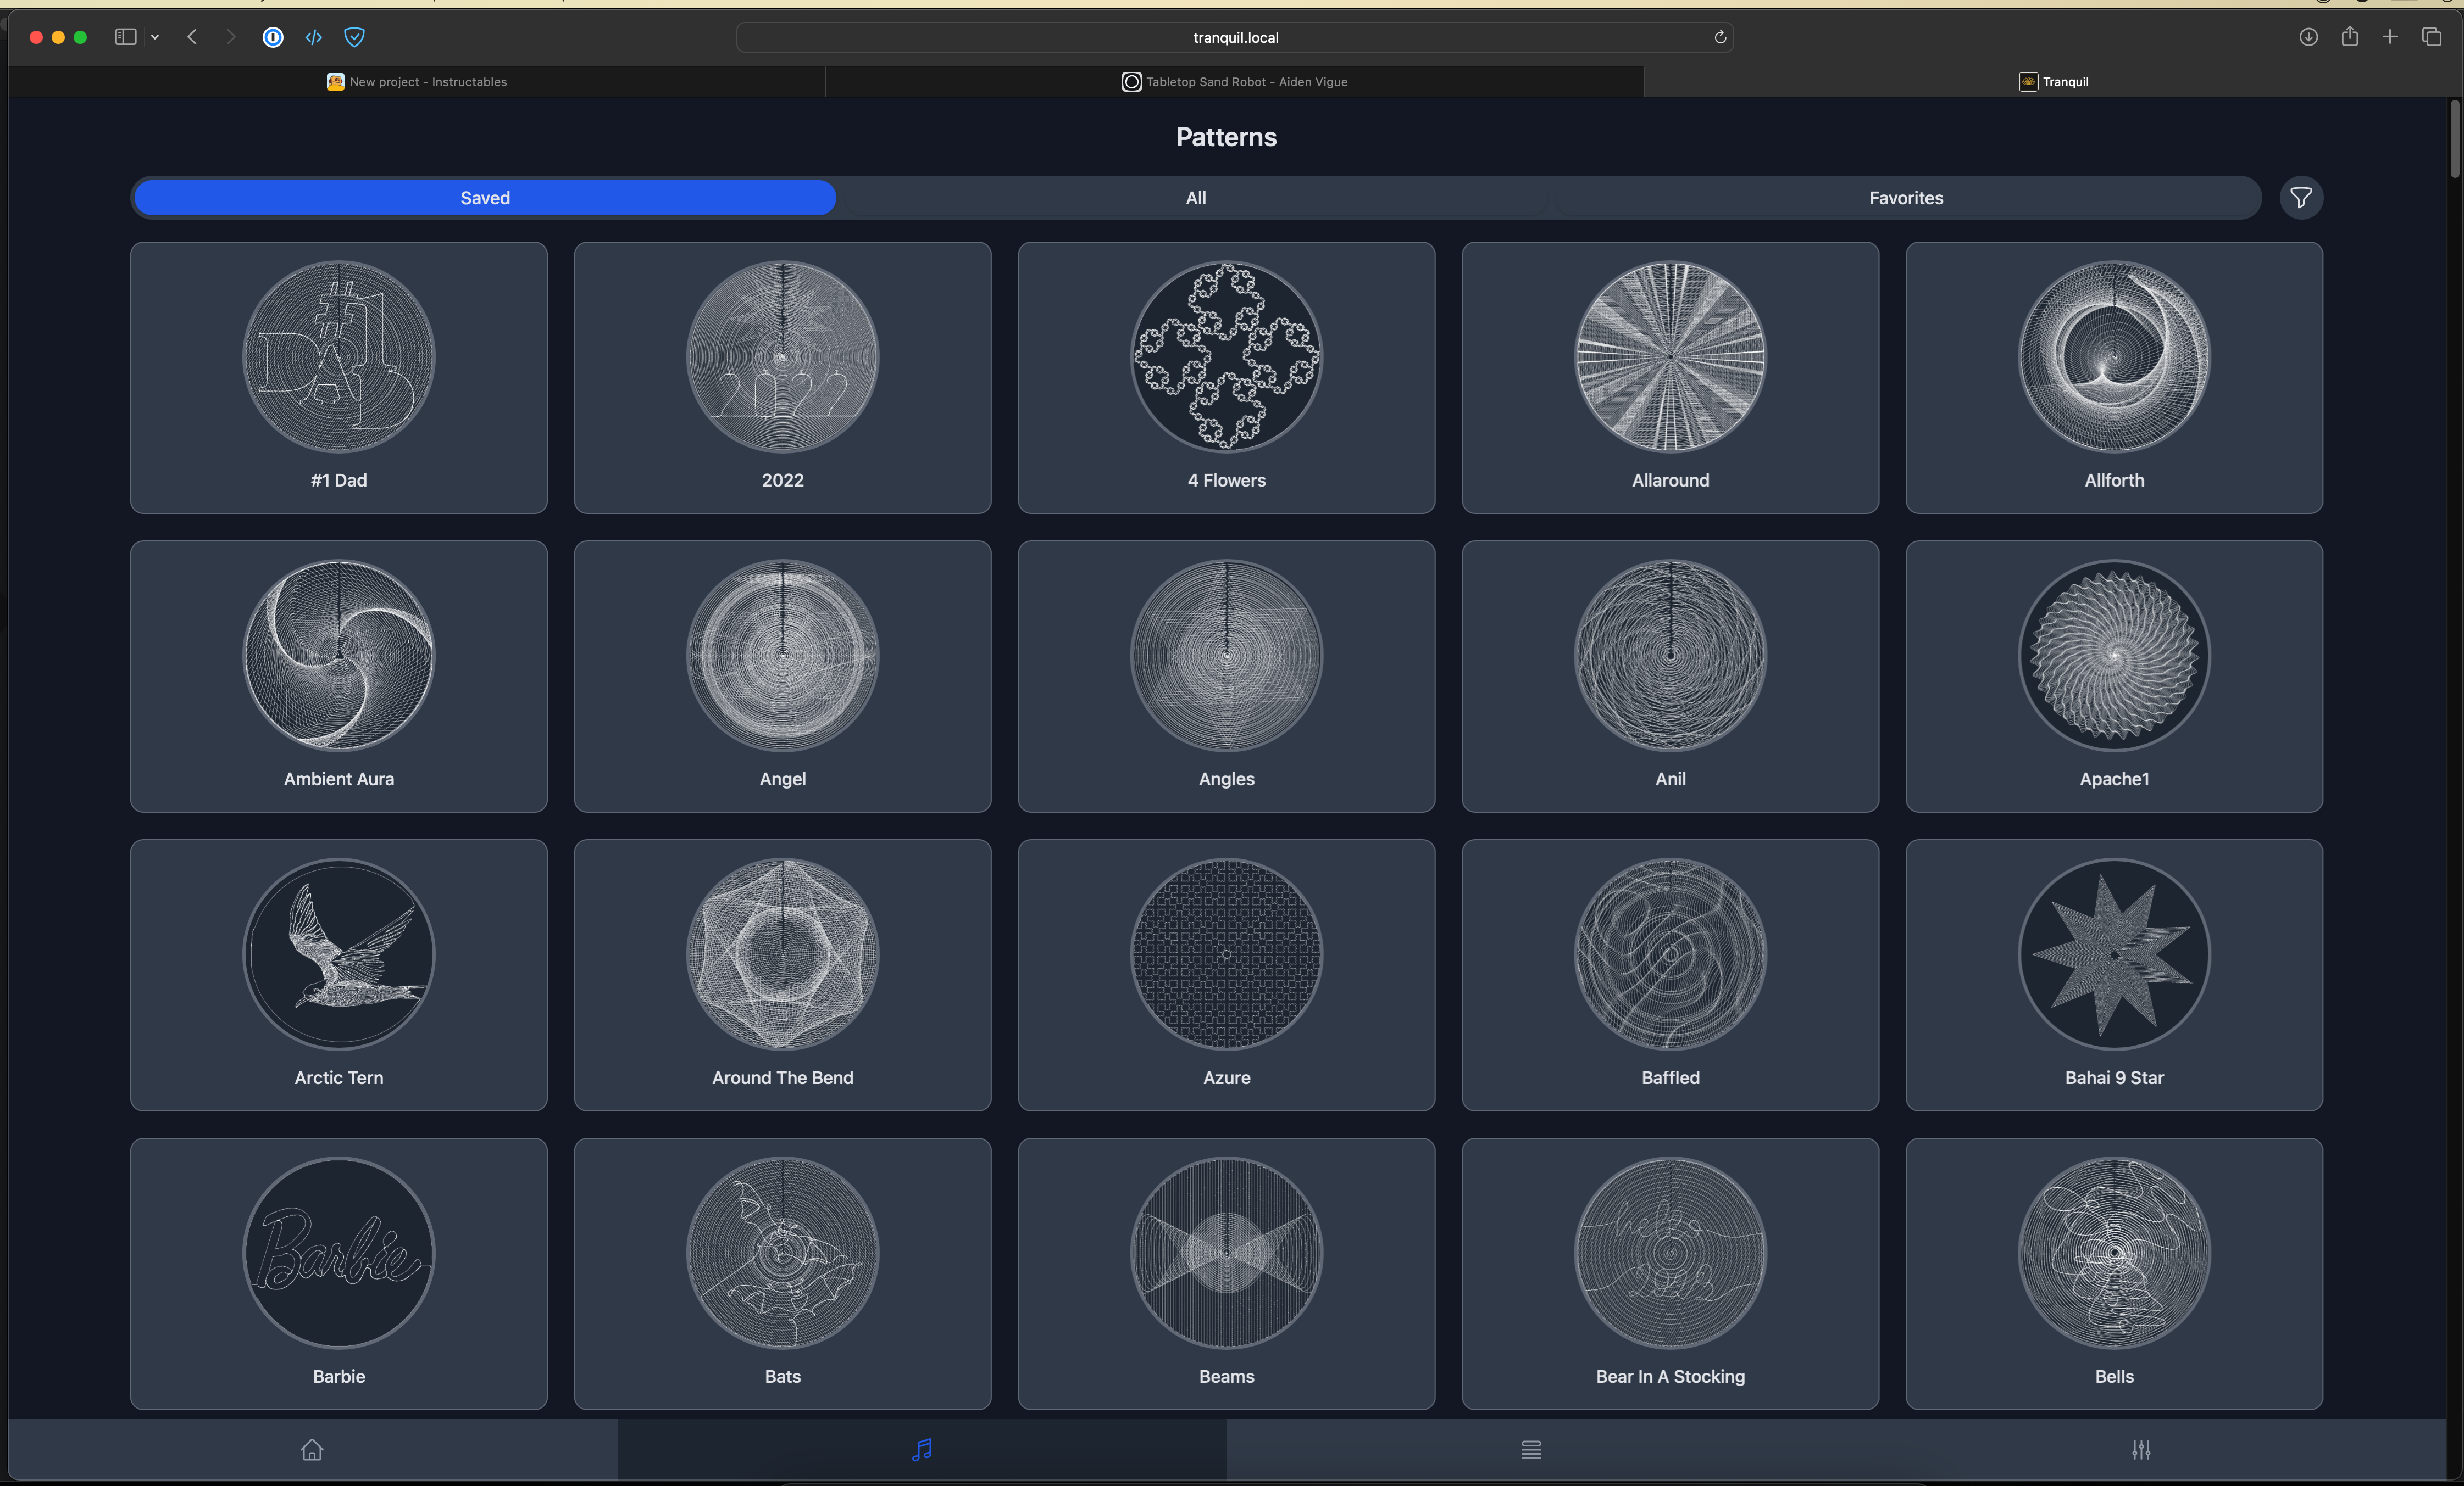Click the Saved patterns button

(484, 197)
